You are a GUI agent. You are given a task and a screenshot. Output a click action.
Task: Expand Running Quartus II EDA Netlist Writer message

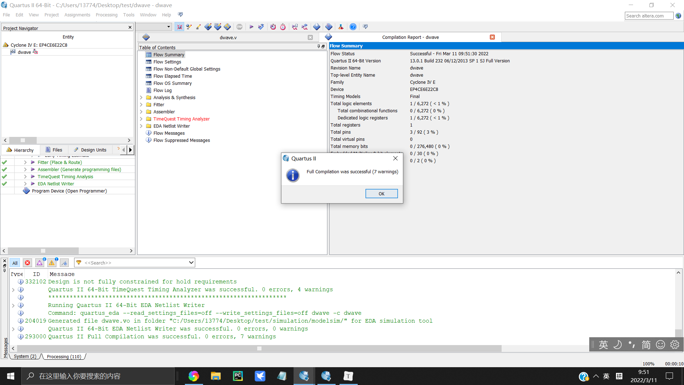tap(13, 306)
